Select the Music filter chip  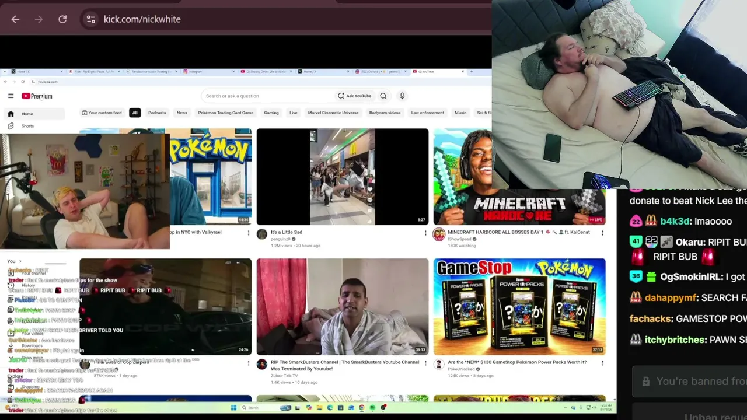460,113
